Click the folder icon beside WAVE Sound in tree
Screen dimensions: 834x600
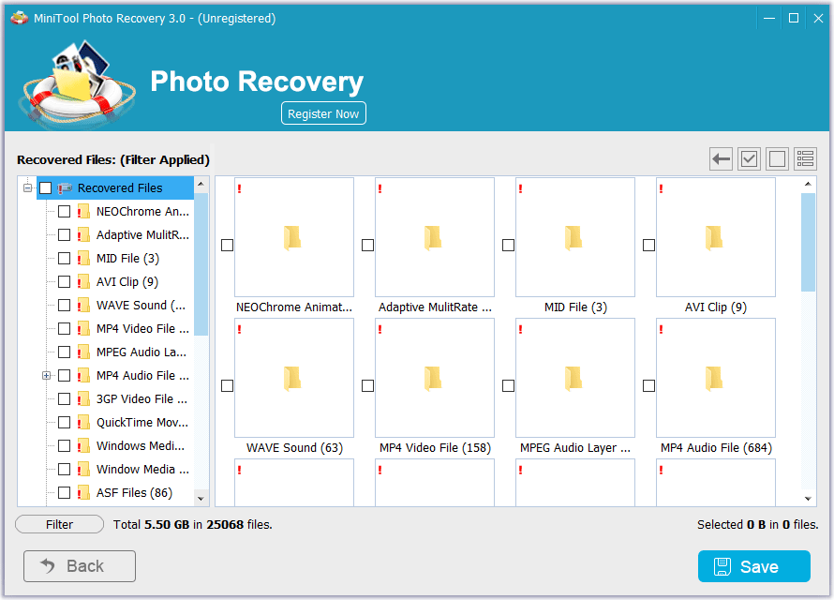[83, 306]
